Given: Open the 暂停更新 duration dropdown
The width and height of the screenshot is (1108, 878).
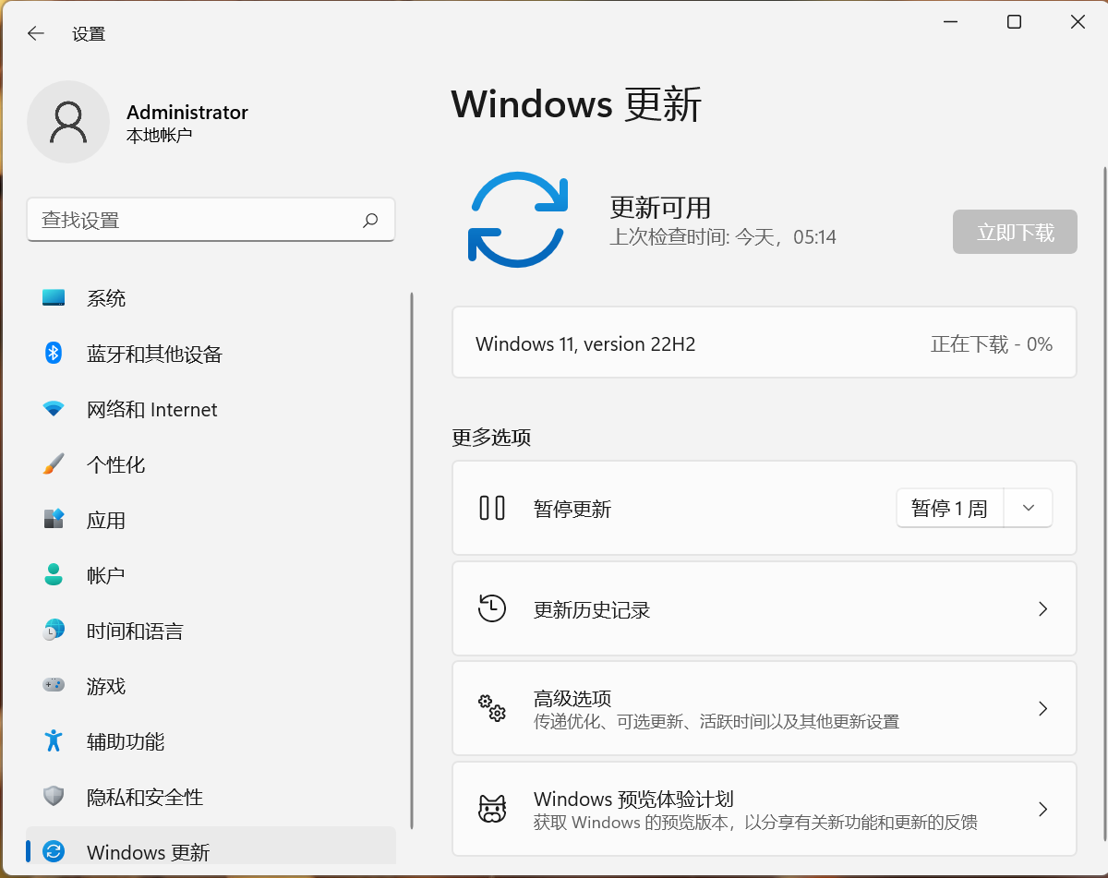Looking at the screenshot, I should pos(1028,507).
